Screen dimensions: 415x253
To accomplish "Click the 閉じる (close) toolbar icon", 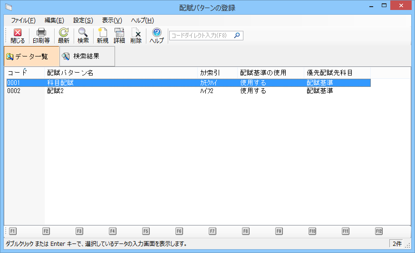I will (18, 36).
